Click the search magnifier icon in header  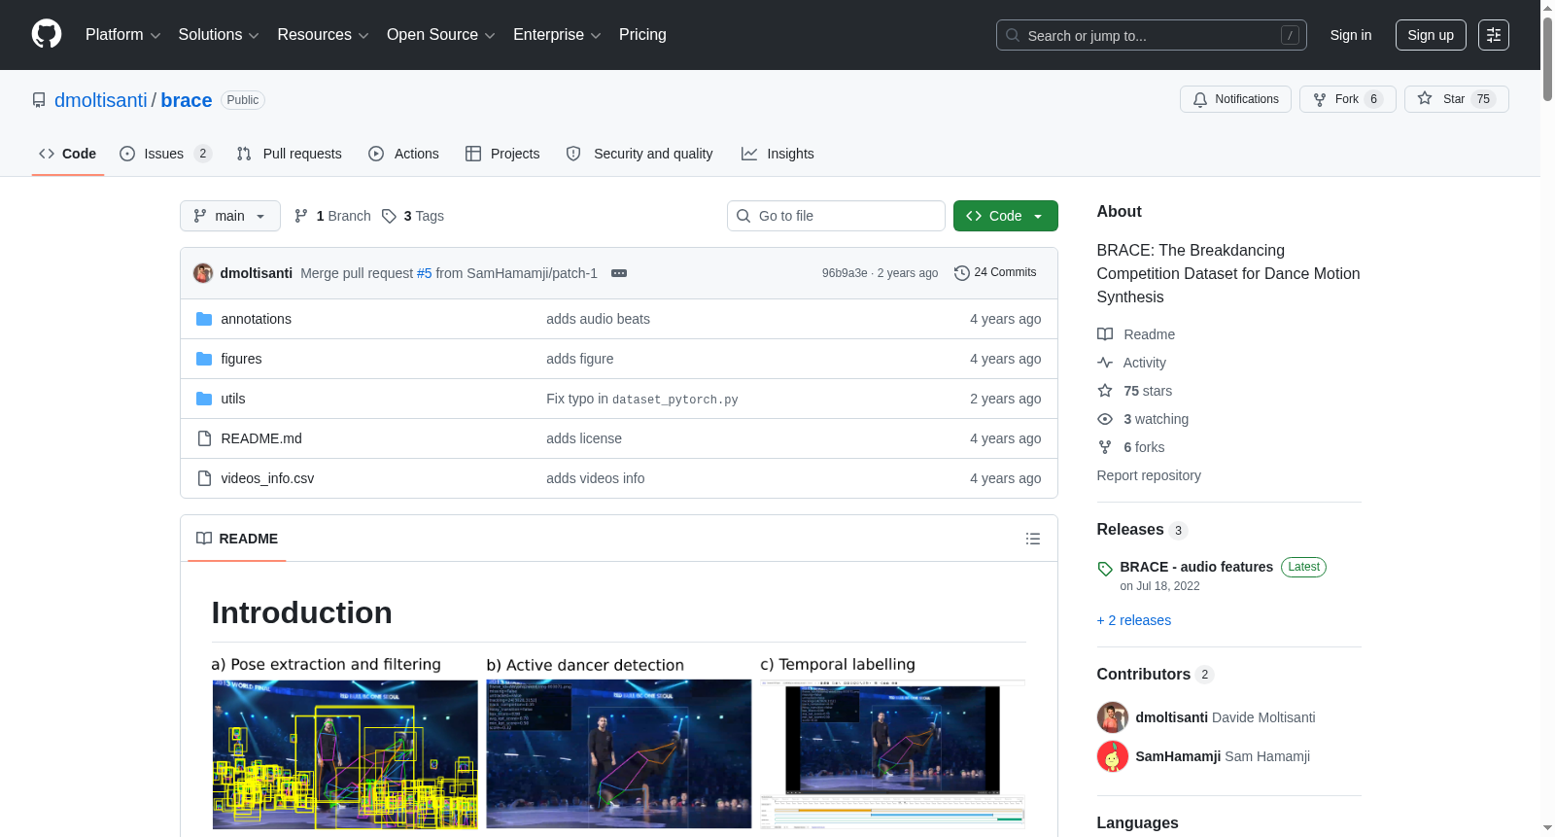pos(1013,35)
